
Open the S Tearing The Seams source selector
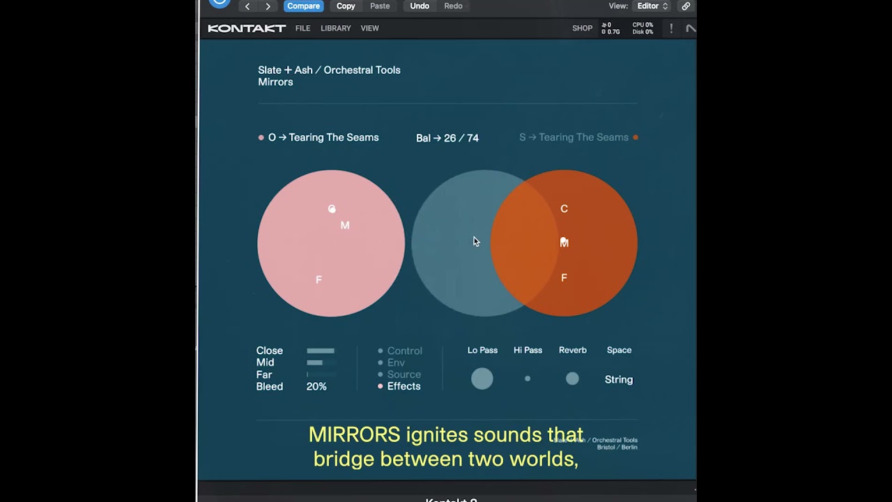tap(574, 137)
